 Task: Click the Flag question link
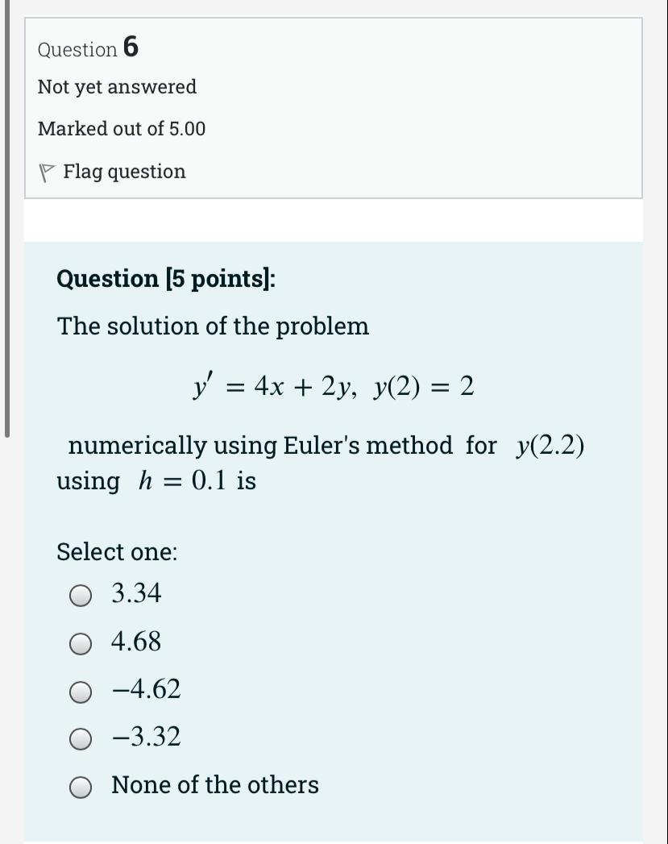click(x=125, y=171)
